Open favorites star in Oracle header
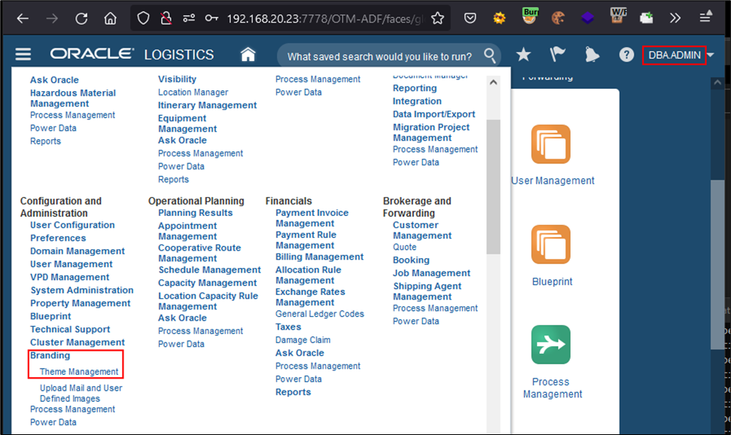This screenshot has height=435, width=731. (x=523, y=55)
